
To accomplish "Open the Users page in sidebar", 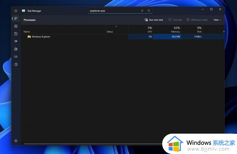I will pos(16,49).
